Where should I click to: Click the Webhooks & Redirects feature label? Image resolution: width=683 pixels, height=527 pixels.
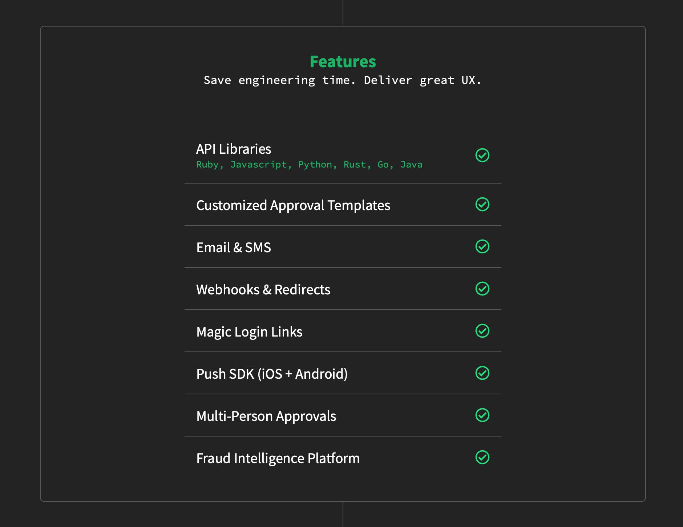pos(263,290)
